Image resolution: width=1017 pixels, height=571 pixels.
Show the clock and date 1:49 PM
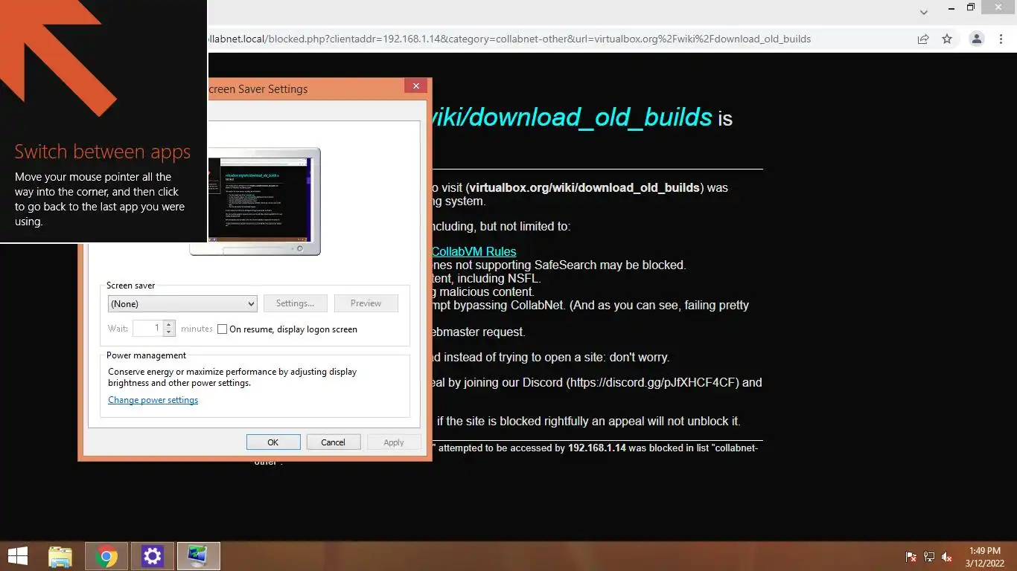tap(985, 557)
